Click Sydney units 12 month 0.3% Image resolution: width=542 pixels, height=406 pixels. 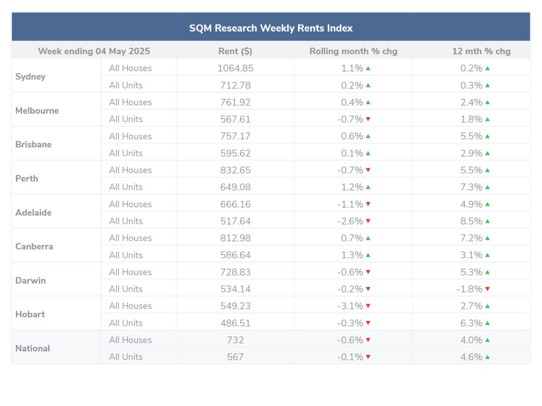pyautogui.click(x=471, y=85)
